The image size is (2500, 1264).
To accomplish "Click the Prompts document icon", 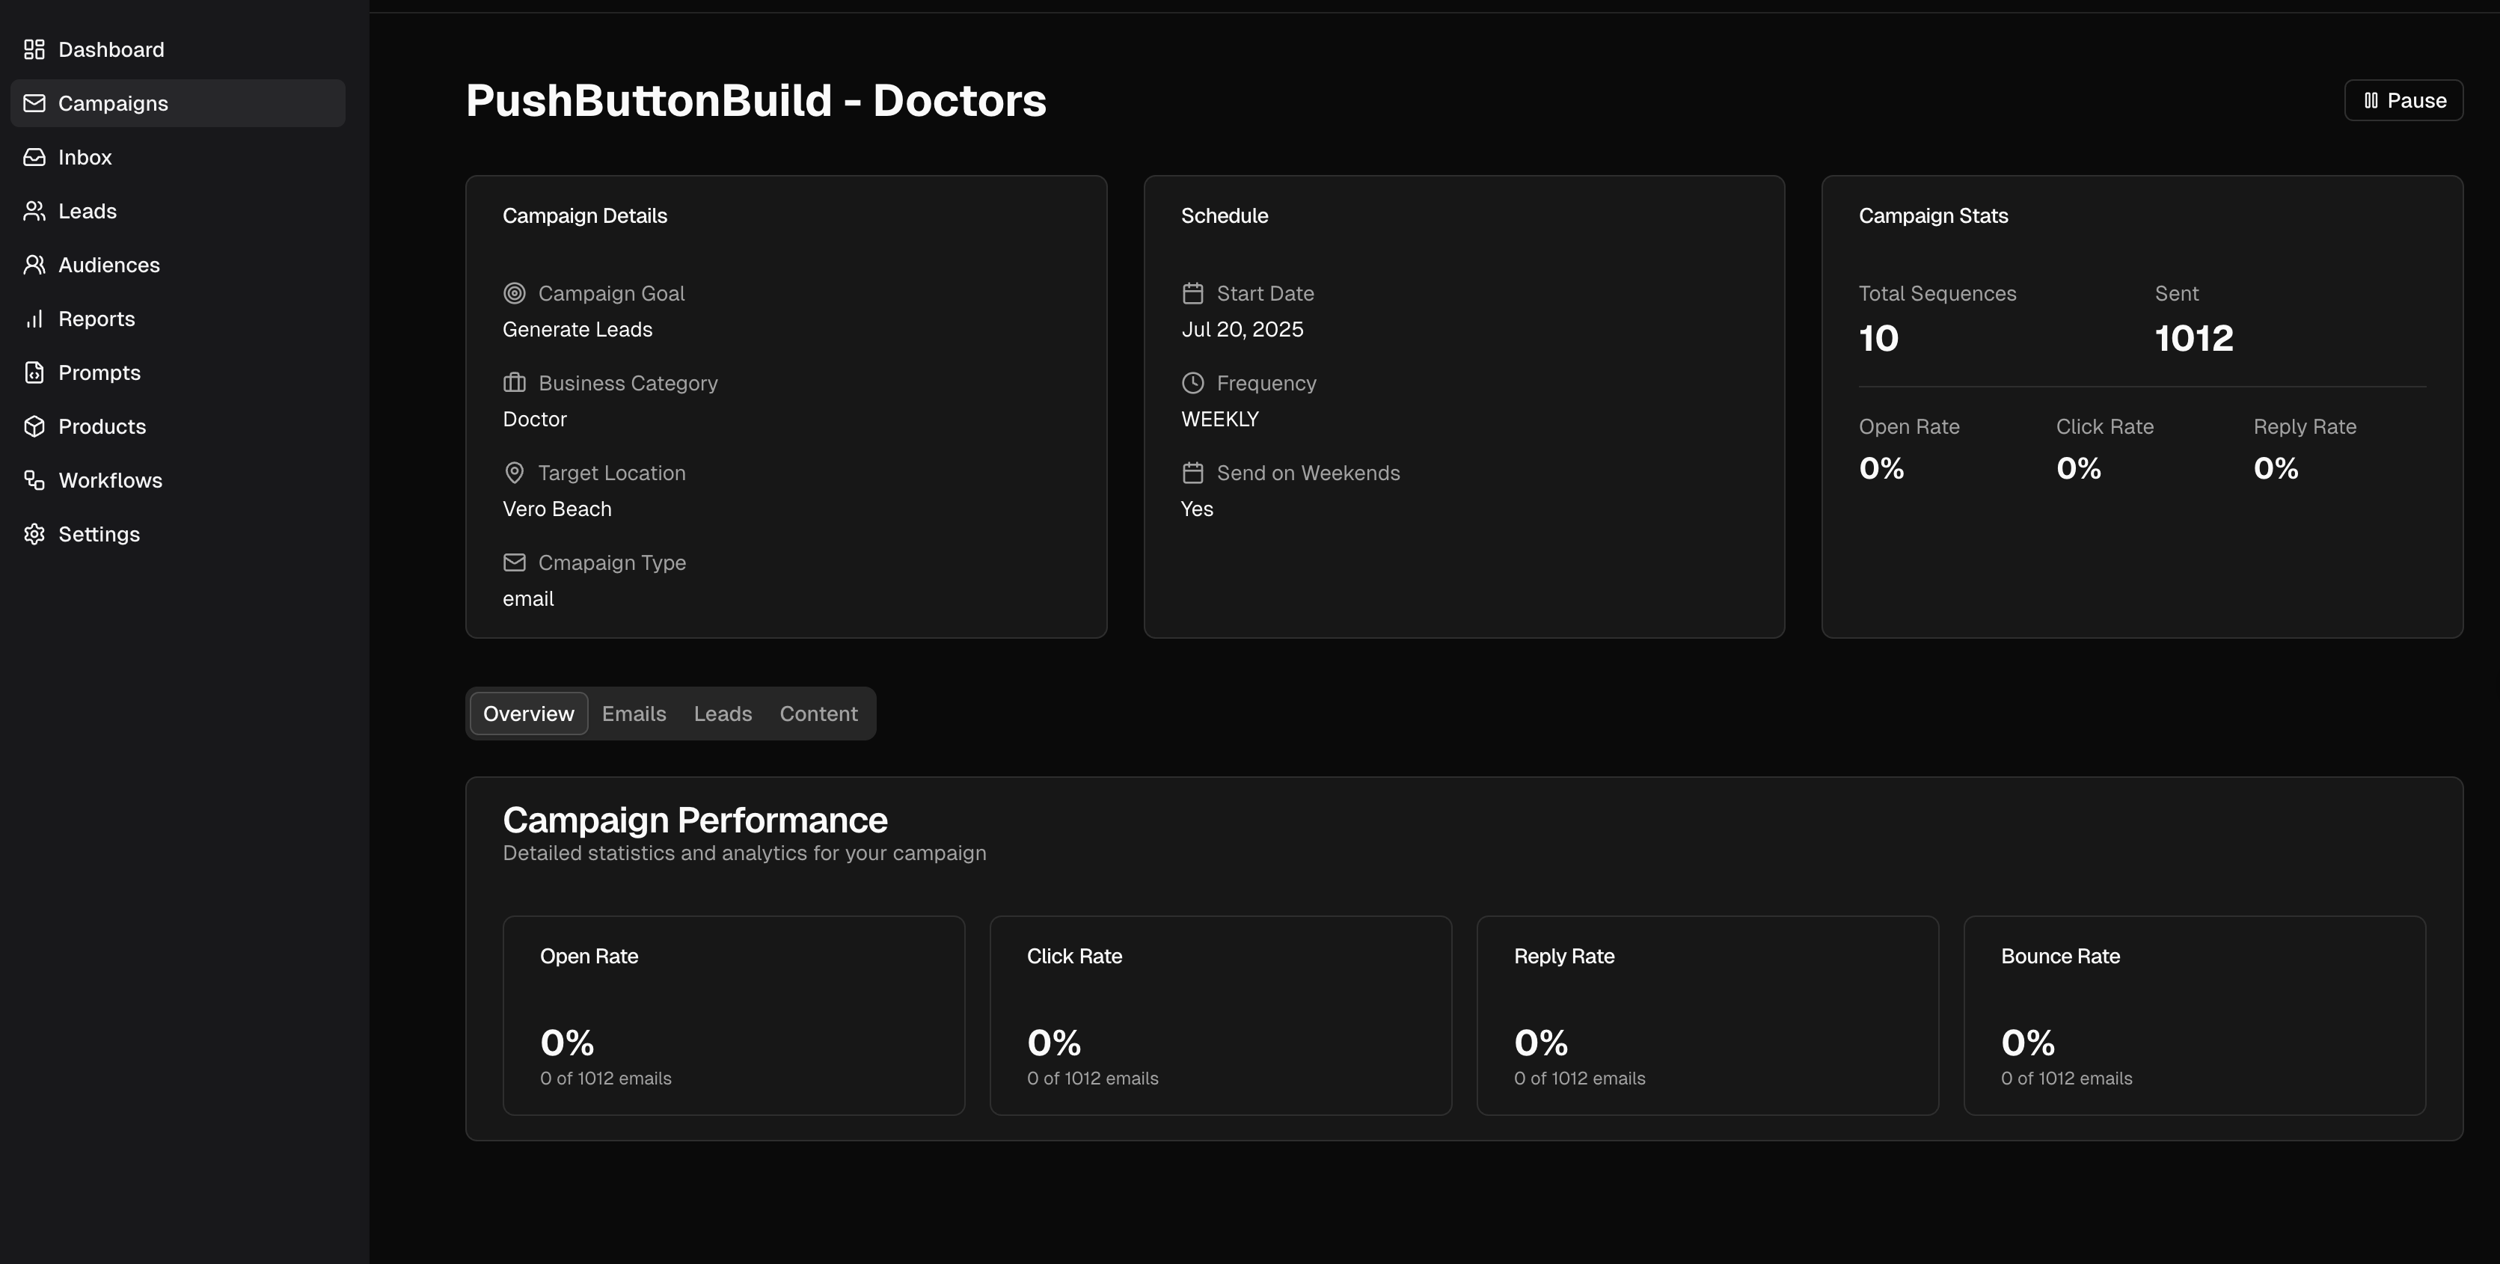I will 35,372.
